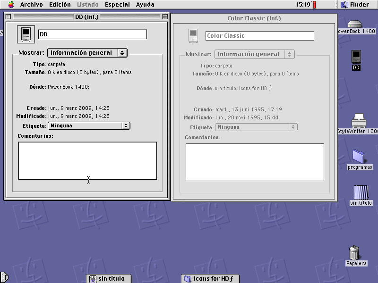Viewport: 378px width, 283px height.
Task: Activate the Color Classic (Inf.) title bar
Action: click(x=254, y=18)
